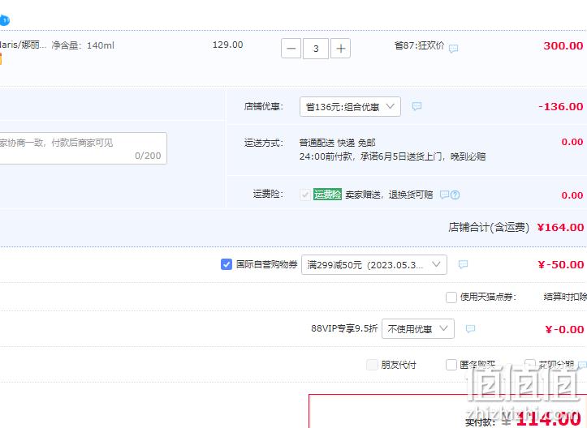Click info bubble icon beside 店铺优惠 dropdown
This screenshot has height=428, width=587.
(417, 106)
